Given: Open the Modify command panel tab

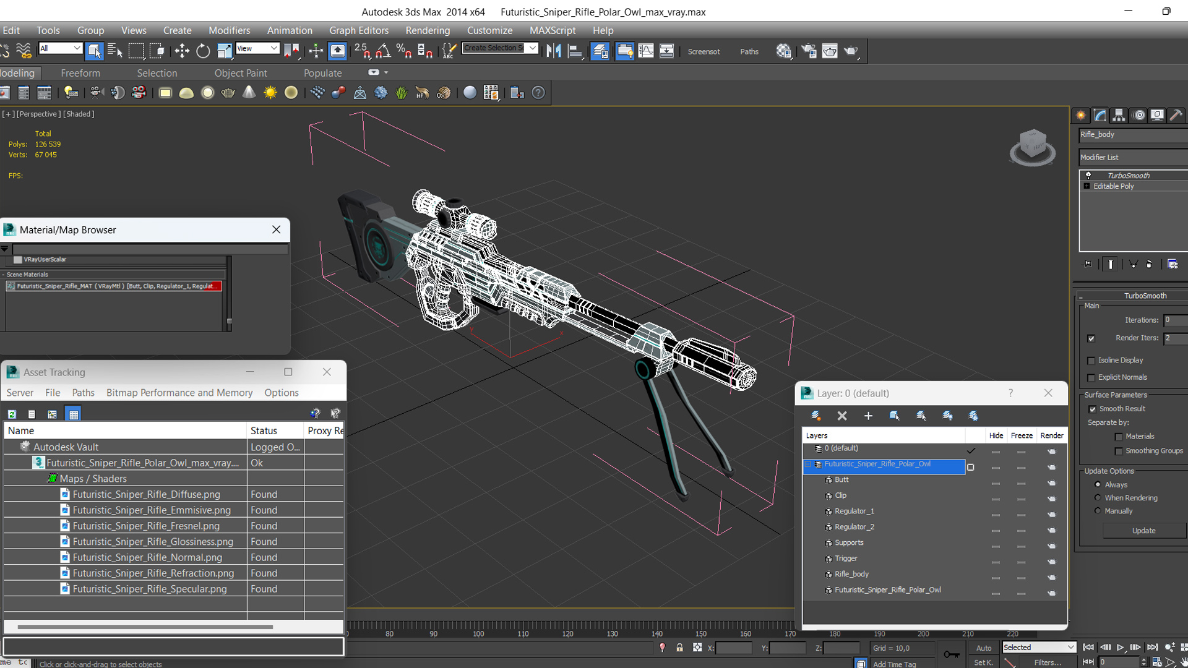Looking at the screenshot, I should point(1100,116).
